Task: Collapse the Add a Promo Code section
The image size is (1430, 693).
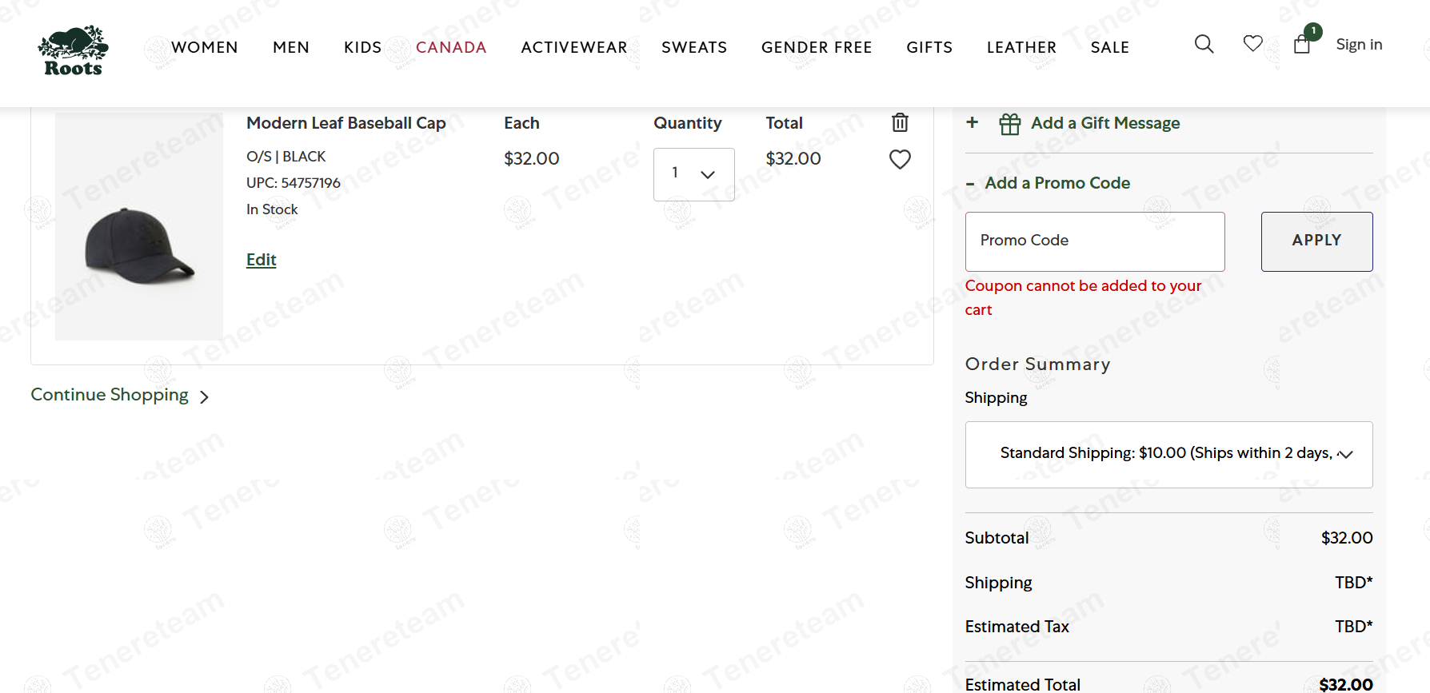Action: [970, 184]
